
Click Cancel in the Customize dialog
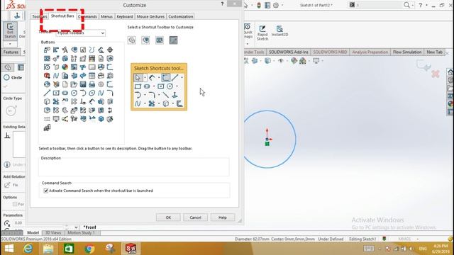[196, 217]
